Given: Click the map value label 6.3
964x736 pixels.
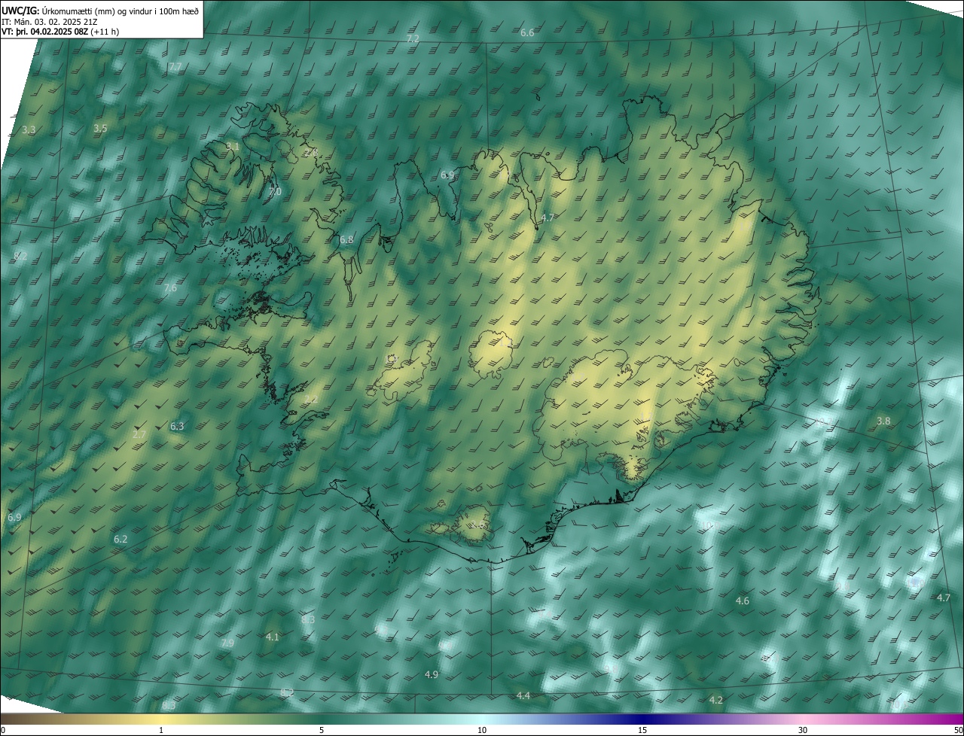Looking at the screenshot, I should (x=177, y=427).
